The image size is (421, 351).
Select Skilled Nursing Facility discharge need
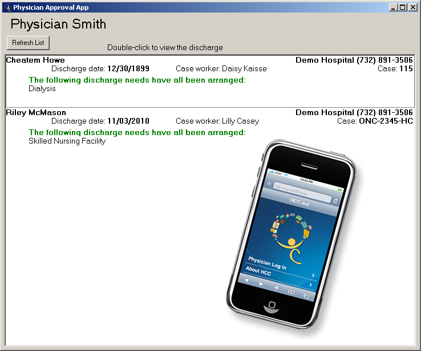click(x=67, y=141)
